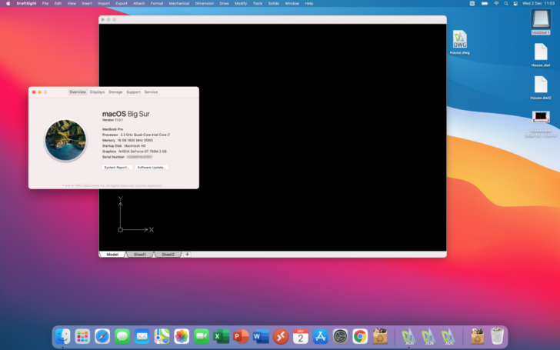Select the Storage tab
This screenshot has height=350, width=560.
[x=115, y=92]
